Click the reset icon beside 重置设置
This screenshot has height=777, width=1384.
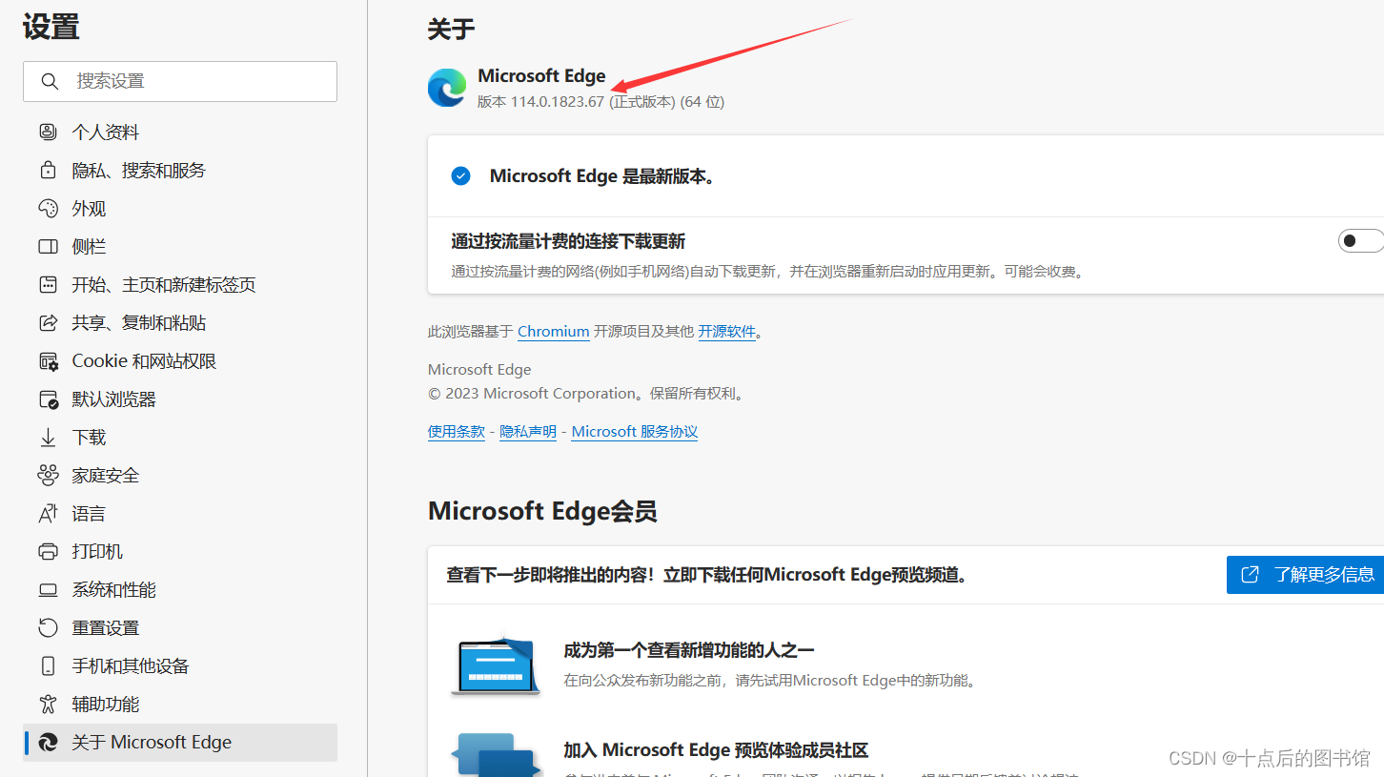click(48, 627)
